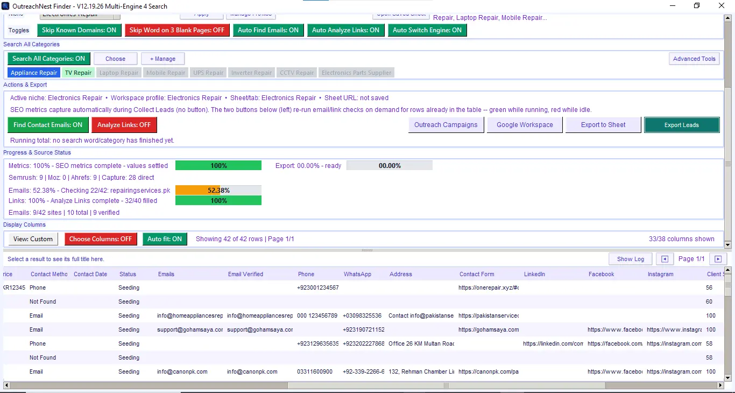Toggle Skip Known Domains: ON
The image size is (735, 393).
(79, 30)
